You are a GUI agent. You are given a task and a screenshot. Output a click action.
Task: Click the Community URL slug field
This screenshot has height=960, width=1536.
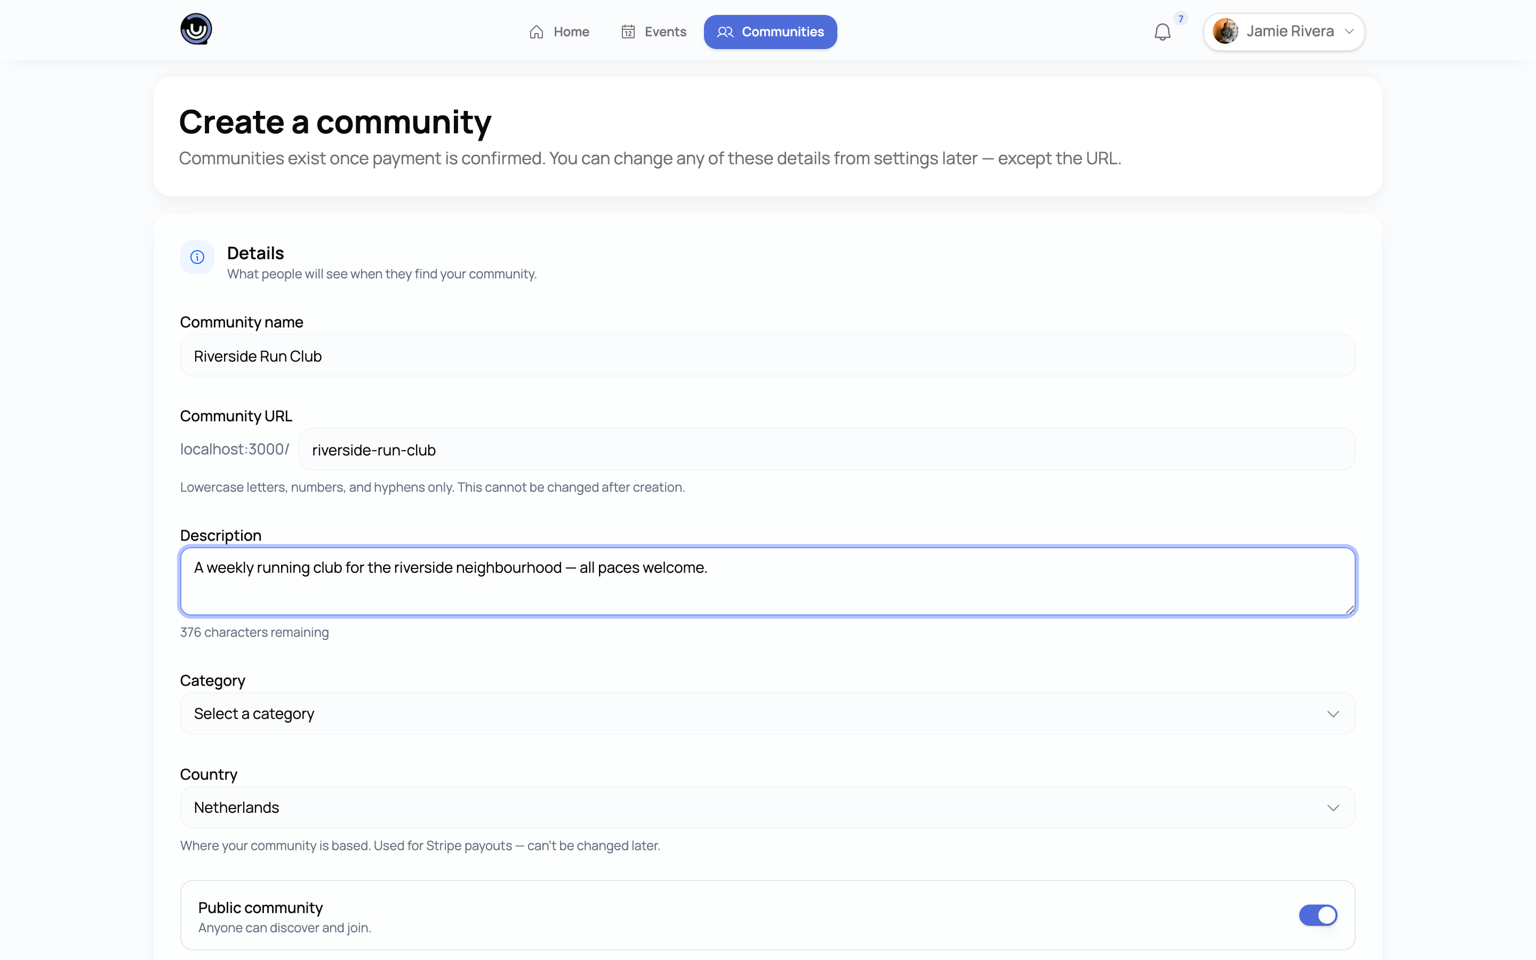click(826, 450)
